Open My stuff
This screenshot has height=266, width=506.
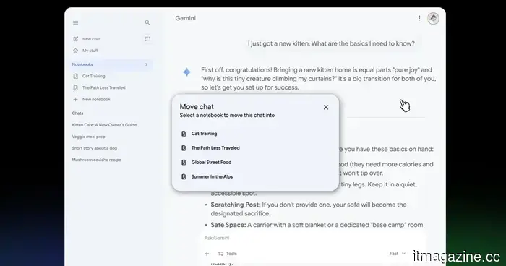point(90,51)
